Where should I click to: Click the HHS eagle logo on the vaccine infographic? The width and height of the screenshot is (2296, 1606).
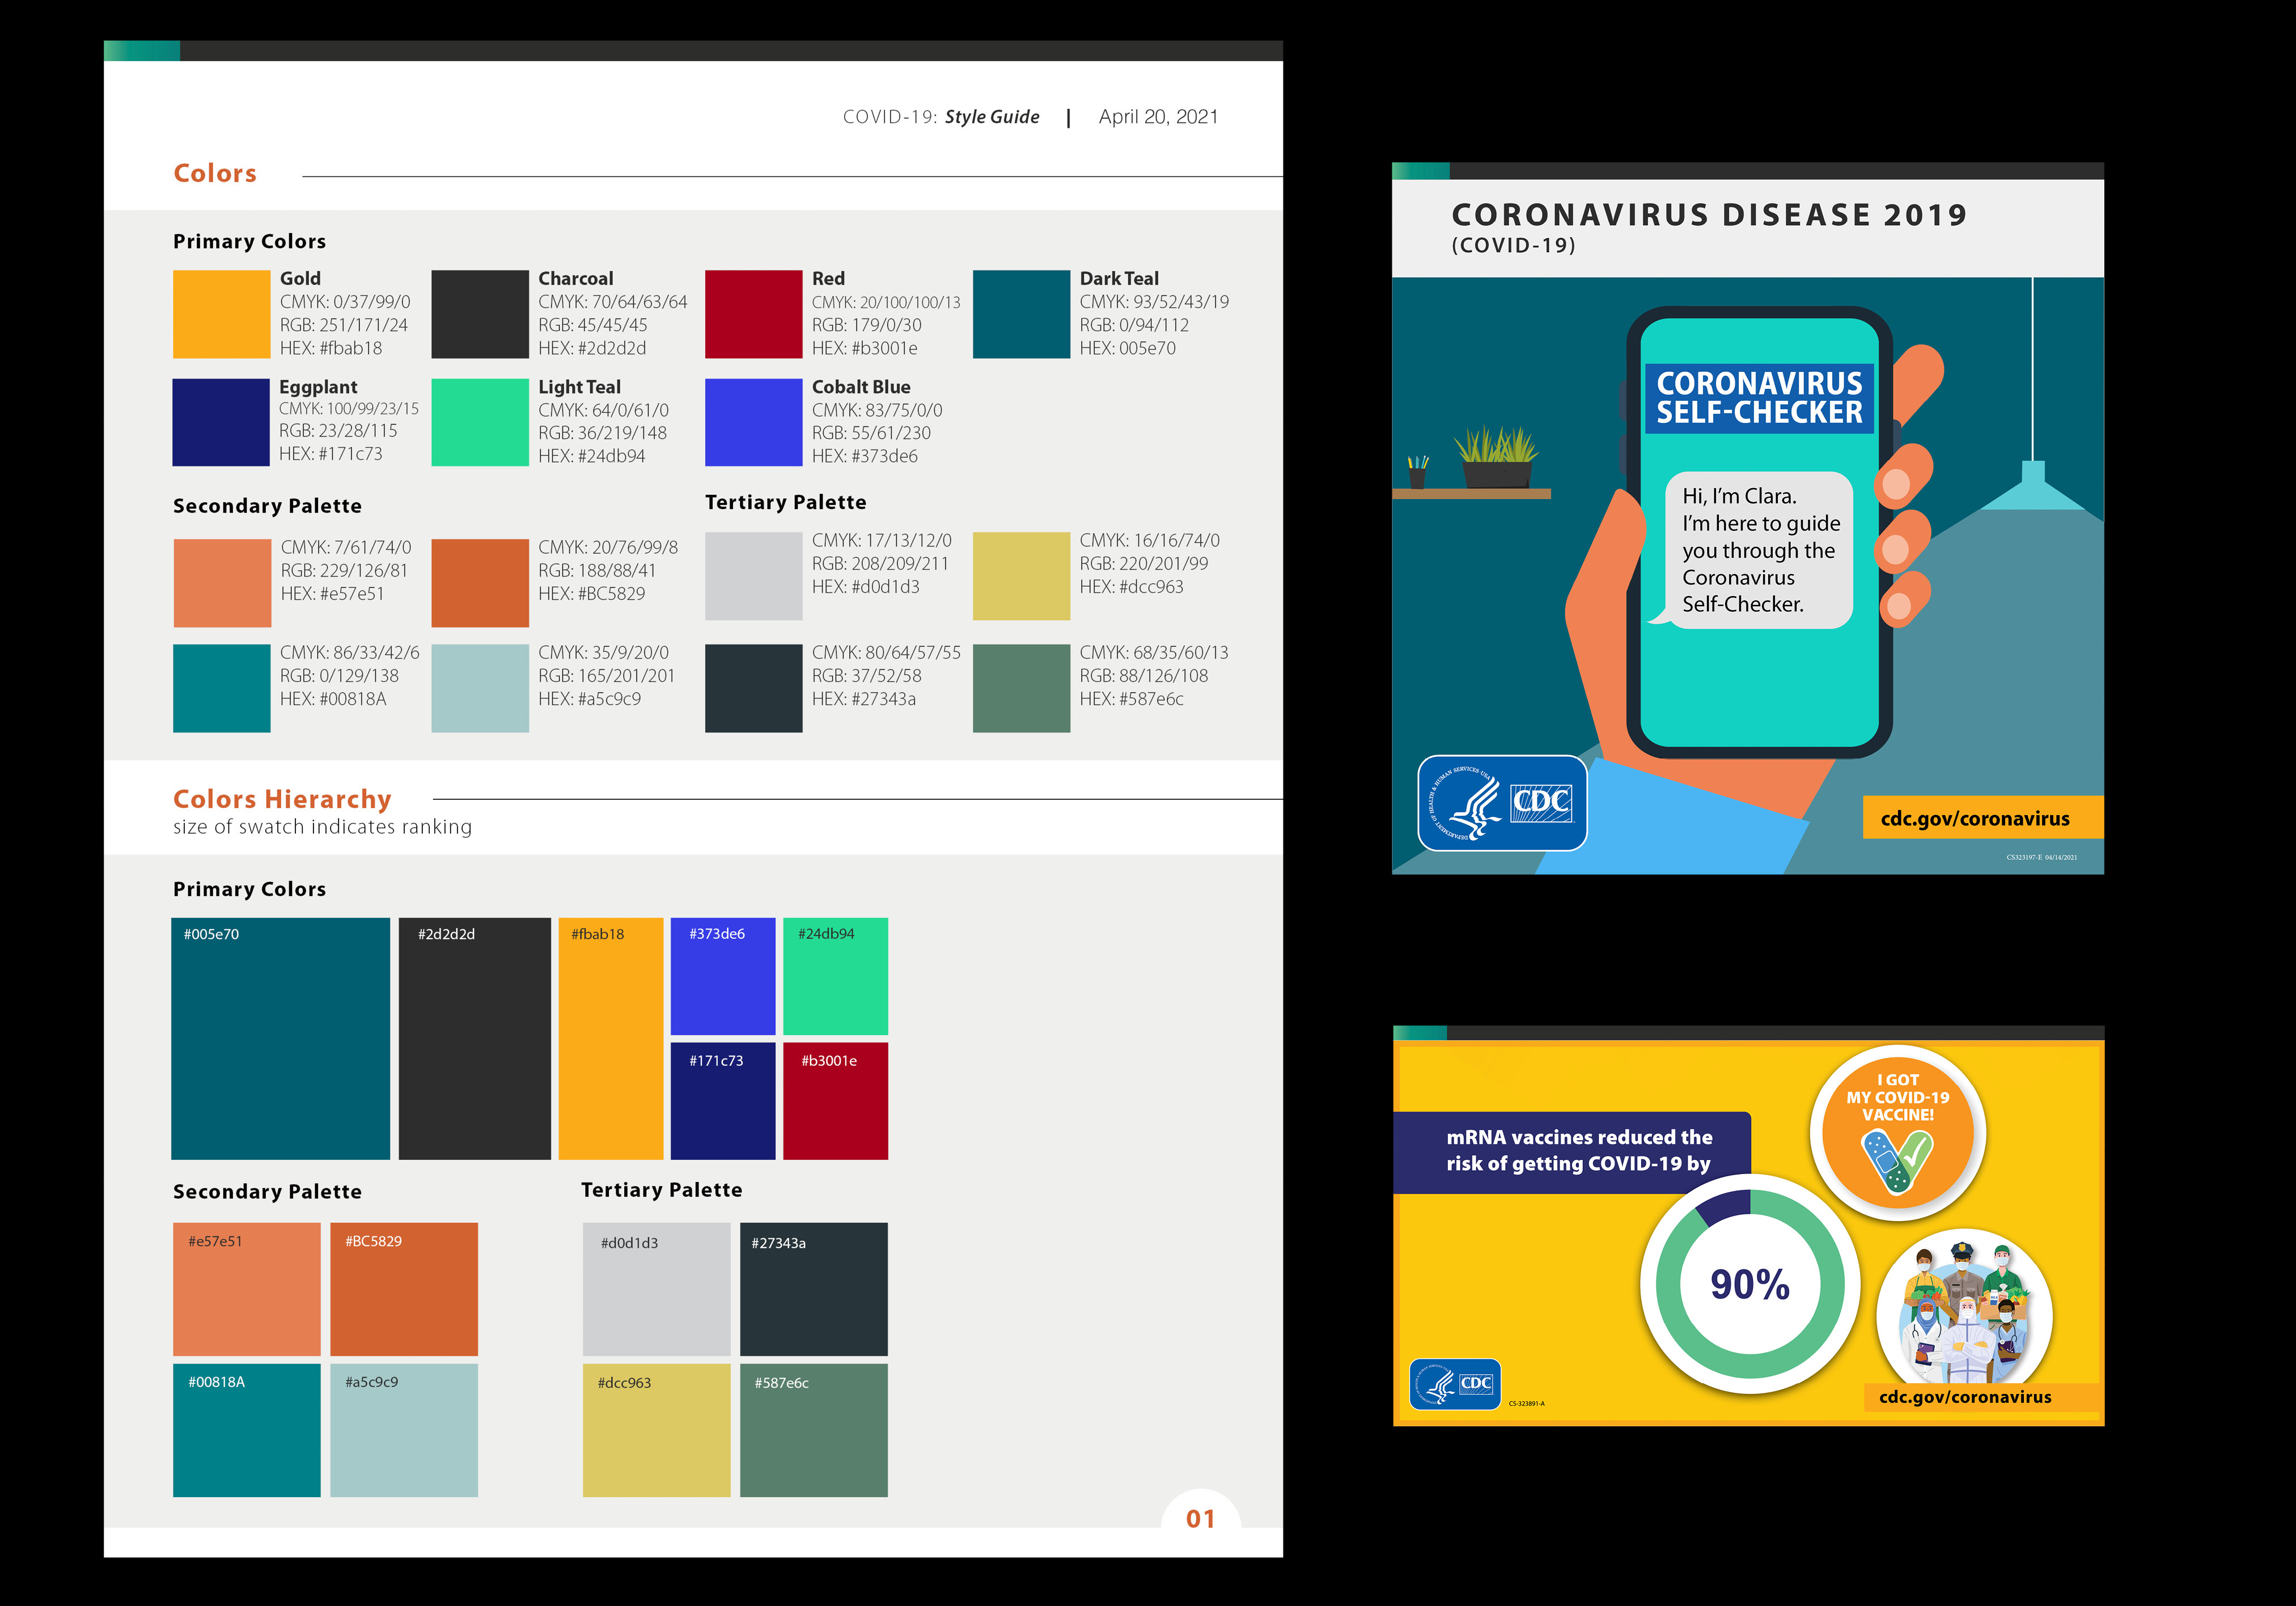click(1435, 1383)
